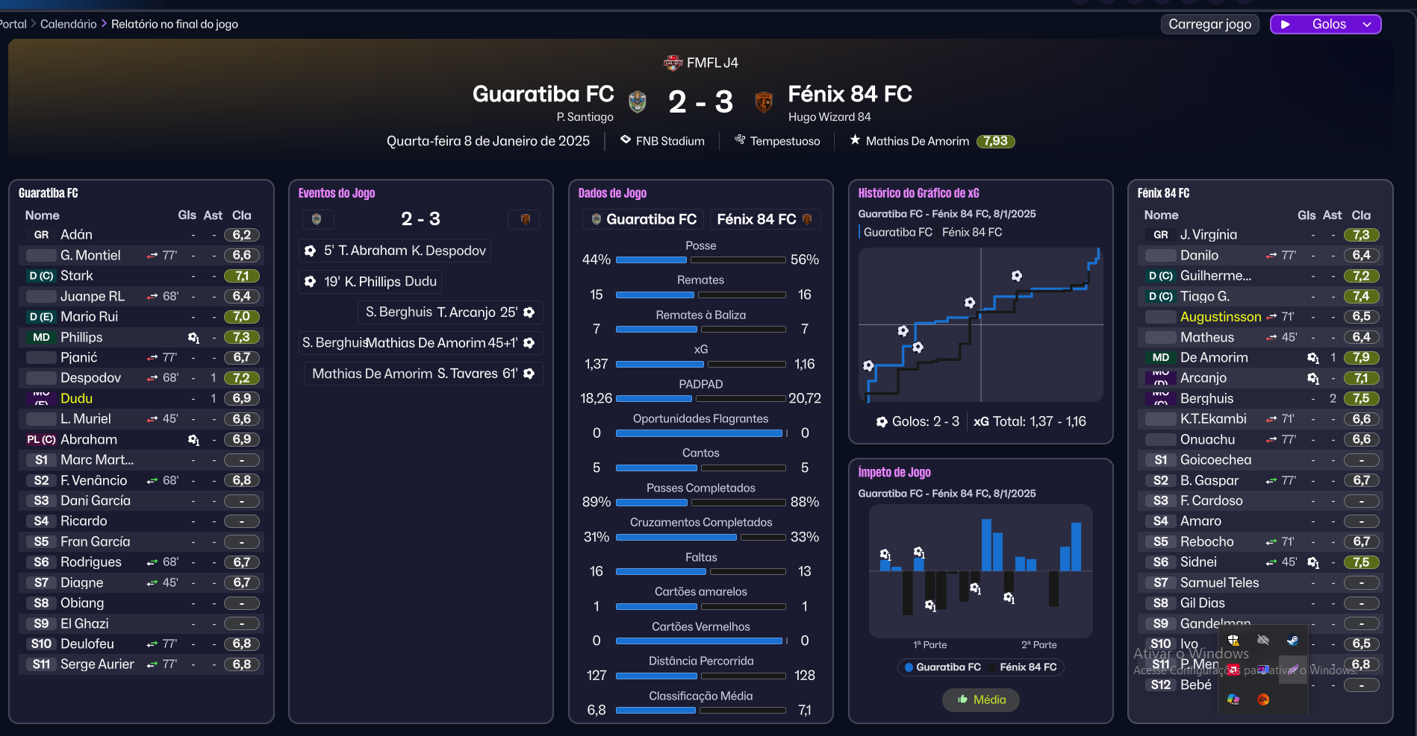Screen dimensions: 1417x736
Task: Select Guaratiba FC tab in Dados de Jogo
Action: [644, 219]
